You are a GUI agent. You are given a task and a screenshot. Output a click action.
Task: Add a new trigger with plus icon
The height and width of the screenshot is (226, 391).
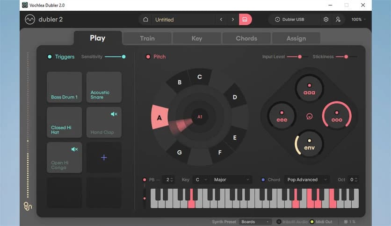(104, 157)
